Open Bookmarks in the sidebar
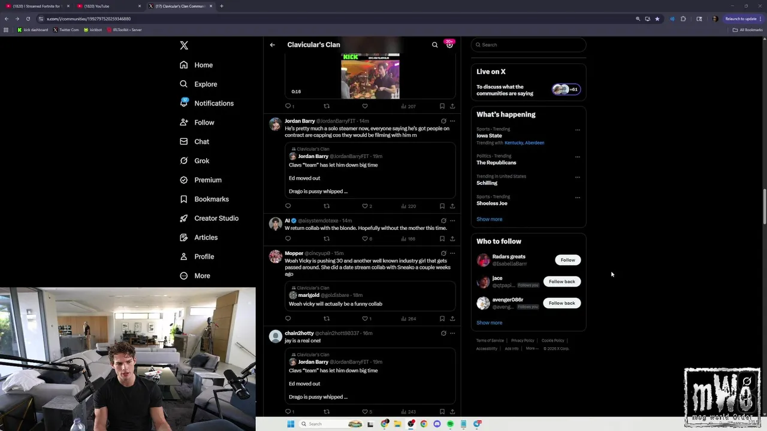Image resolution: width=767 pixels, height=431 pixels. coord(204,199)
